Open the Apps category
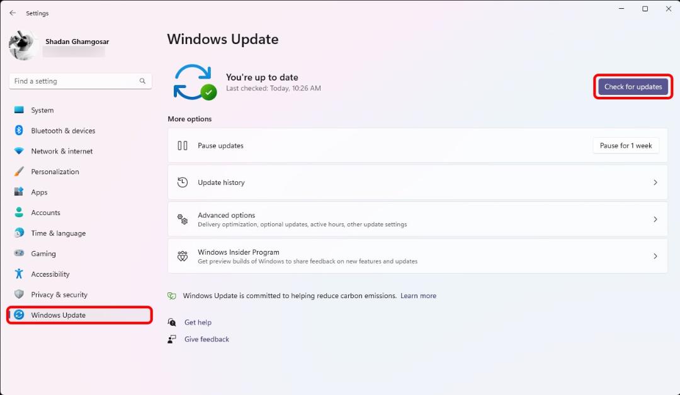 click(x=80, y=192)
